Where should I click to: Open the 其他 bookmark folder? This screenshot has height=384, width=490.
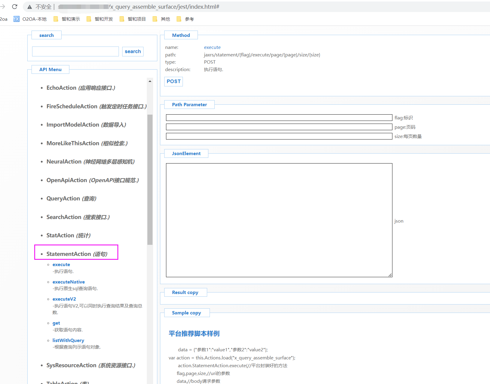pyautogui.click(x=161, y=19)
